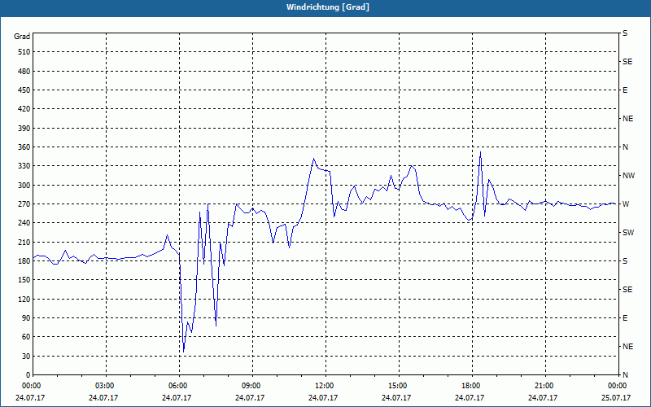Select the S compass label beside 180 gridline

[625, 261]
